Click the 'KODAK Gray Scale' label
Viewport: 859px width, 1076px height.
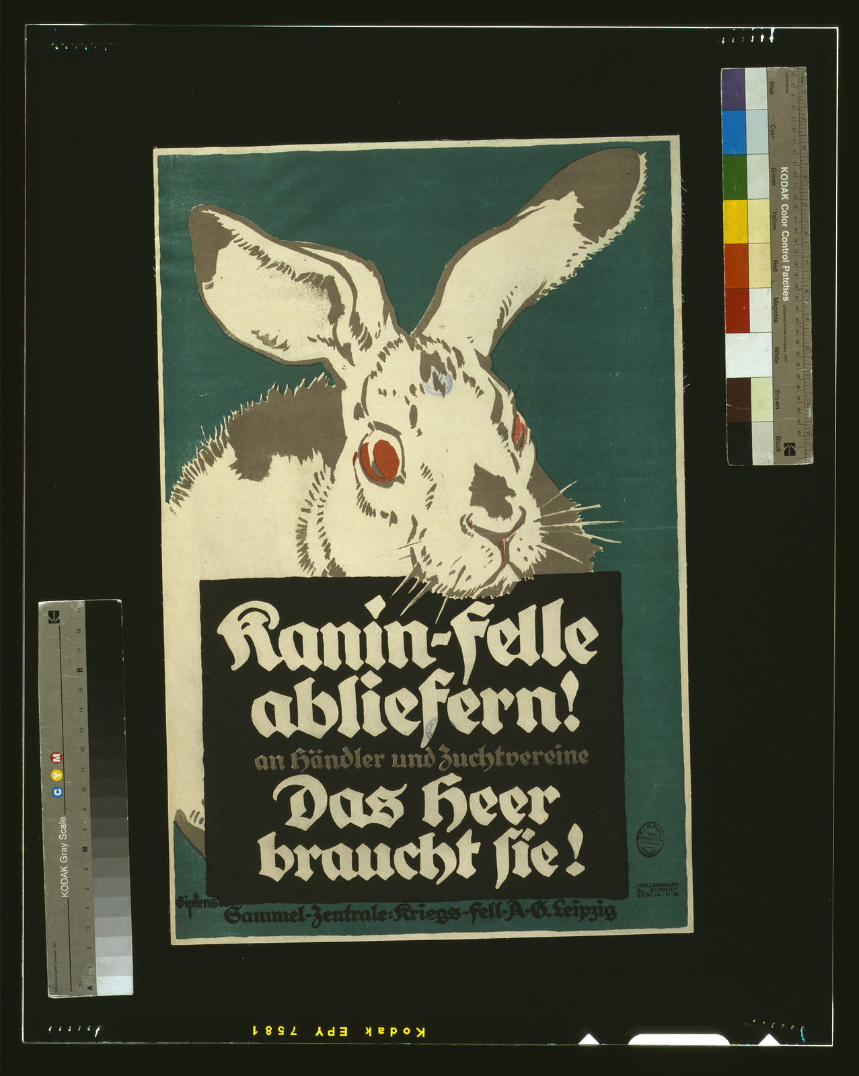point(65,857)
